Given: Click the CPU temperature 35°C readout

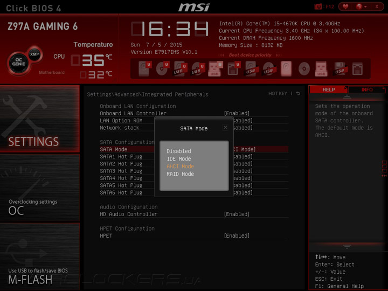Looking at the screenshot, I should click(x=92, y=60).
